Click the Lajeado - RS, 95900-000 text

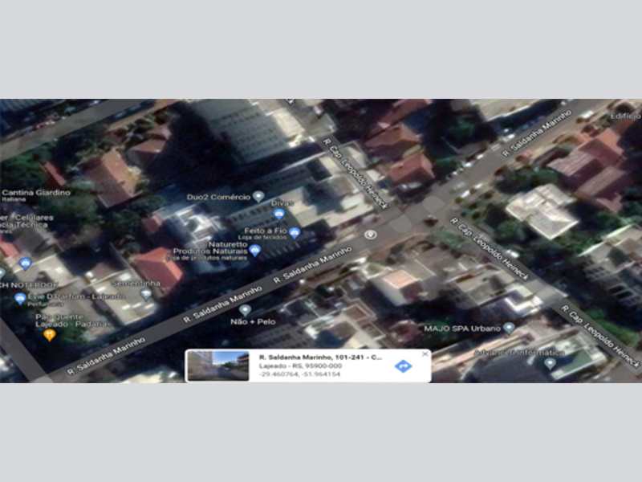[x=300, y=366]
